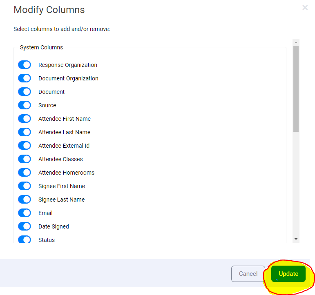Disable the Attendee Classes column
The width and height of the screenshot is (315, 295).
pos(25,159)
